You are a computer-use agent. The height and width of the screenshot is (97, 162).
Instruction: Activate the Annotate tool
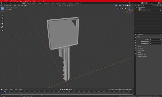click(2, 27)
